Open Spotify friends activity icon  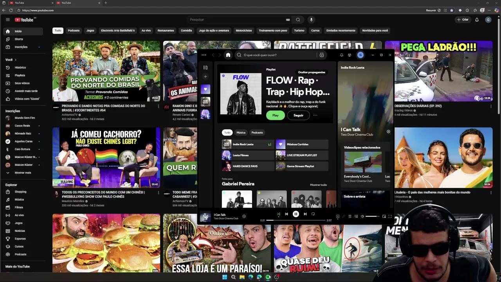point(350,55)
